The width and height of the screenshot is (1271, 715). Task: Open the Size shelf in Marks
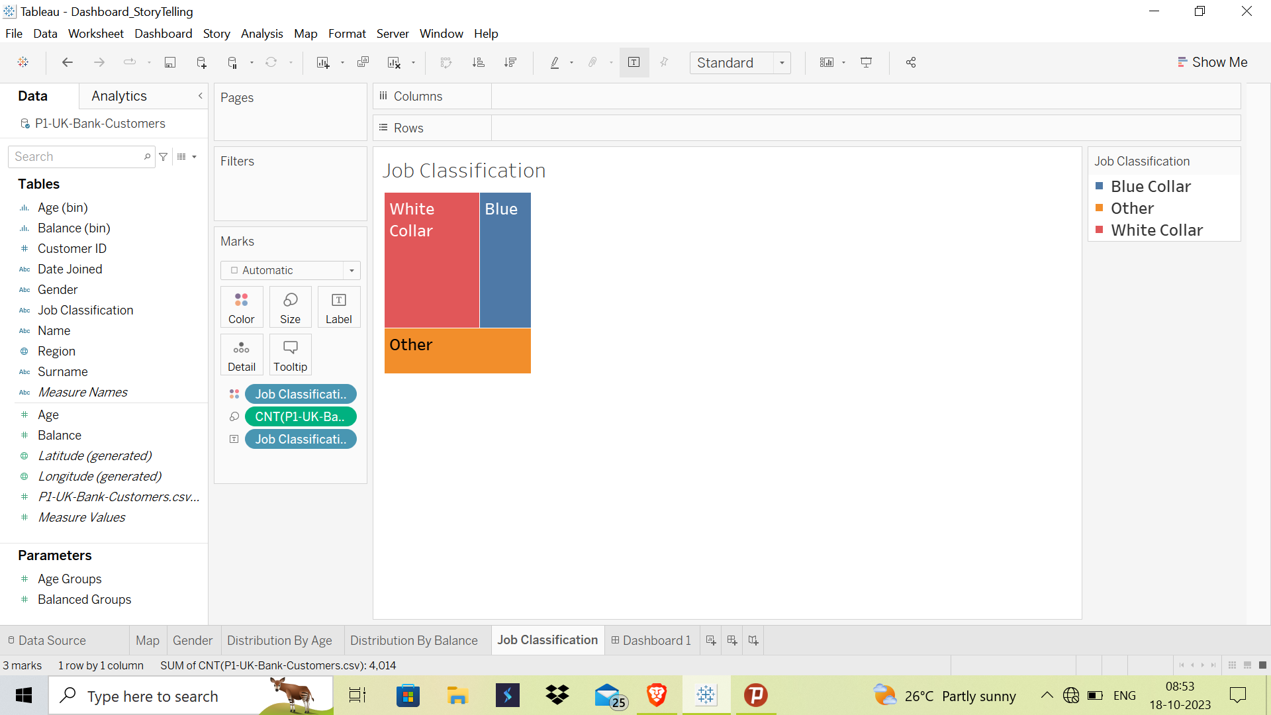tap(290, 307)
